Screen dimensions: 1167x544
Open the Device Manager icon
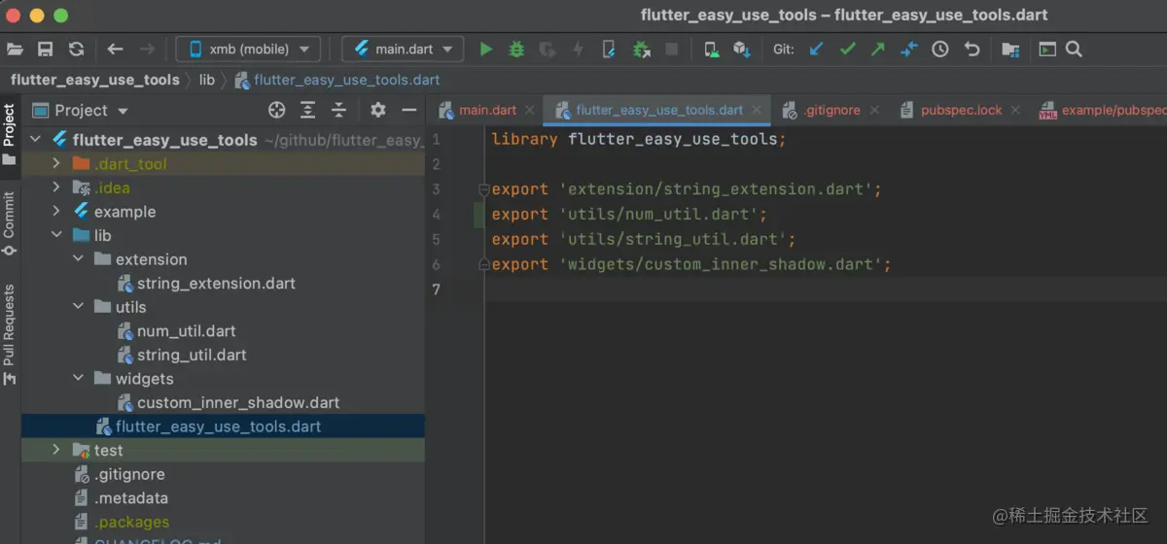point(712,49)
